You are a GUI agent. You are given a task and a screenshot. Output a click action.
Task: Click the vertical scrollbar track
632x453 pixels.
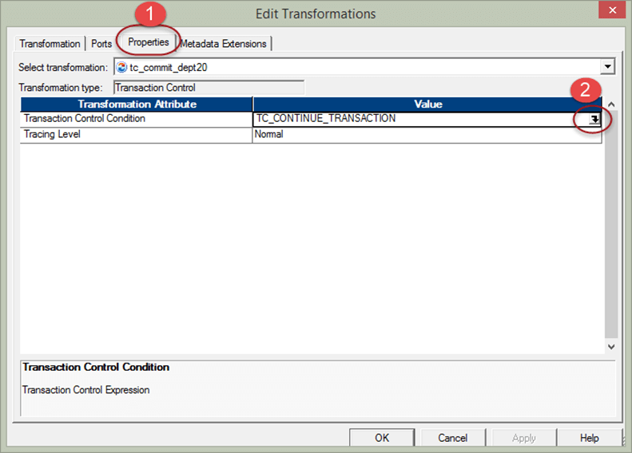pos(611,239)
